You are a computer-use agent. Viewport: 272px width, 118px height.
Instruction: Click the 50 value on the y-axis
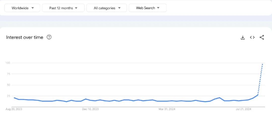click(x=9, y=85)
